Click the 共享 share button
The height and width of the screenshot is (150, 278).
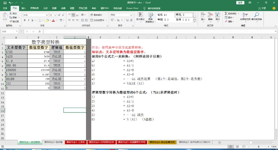point(262,8)
